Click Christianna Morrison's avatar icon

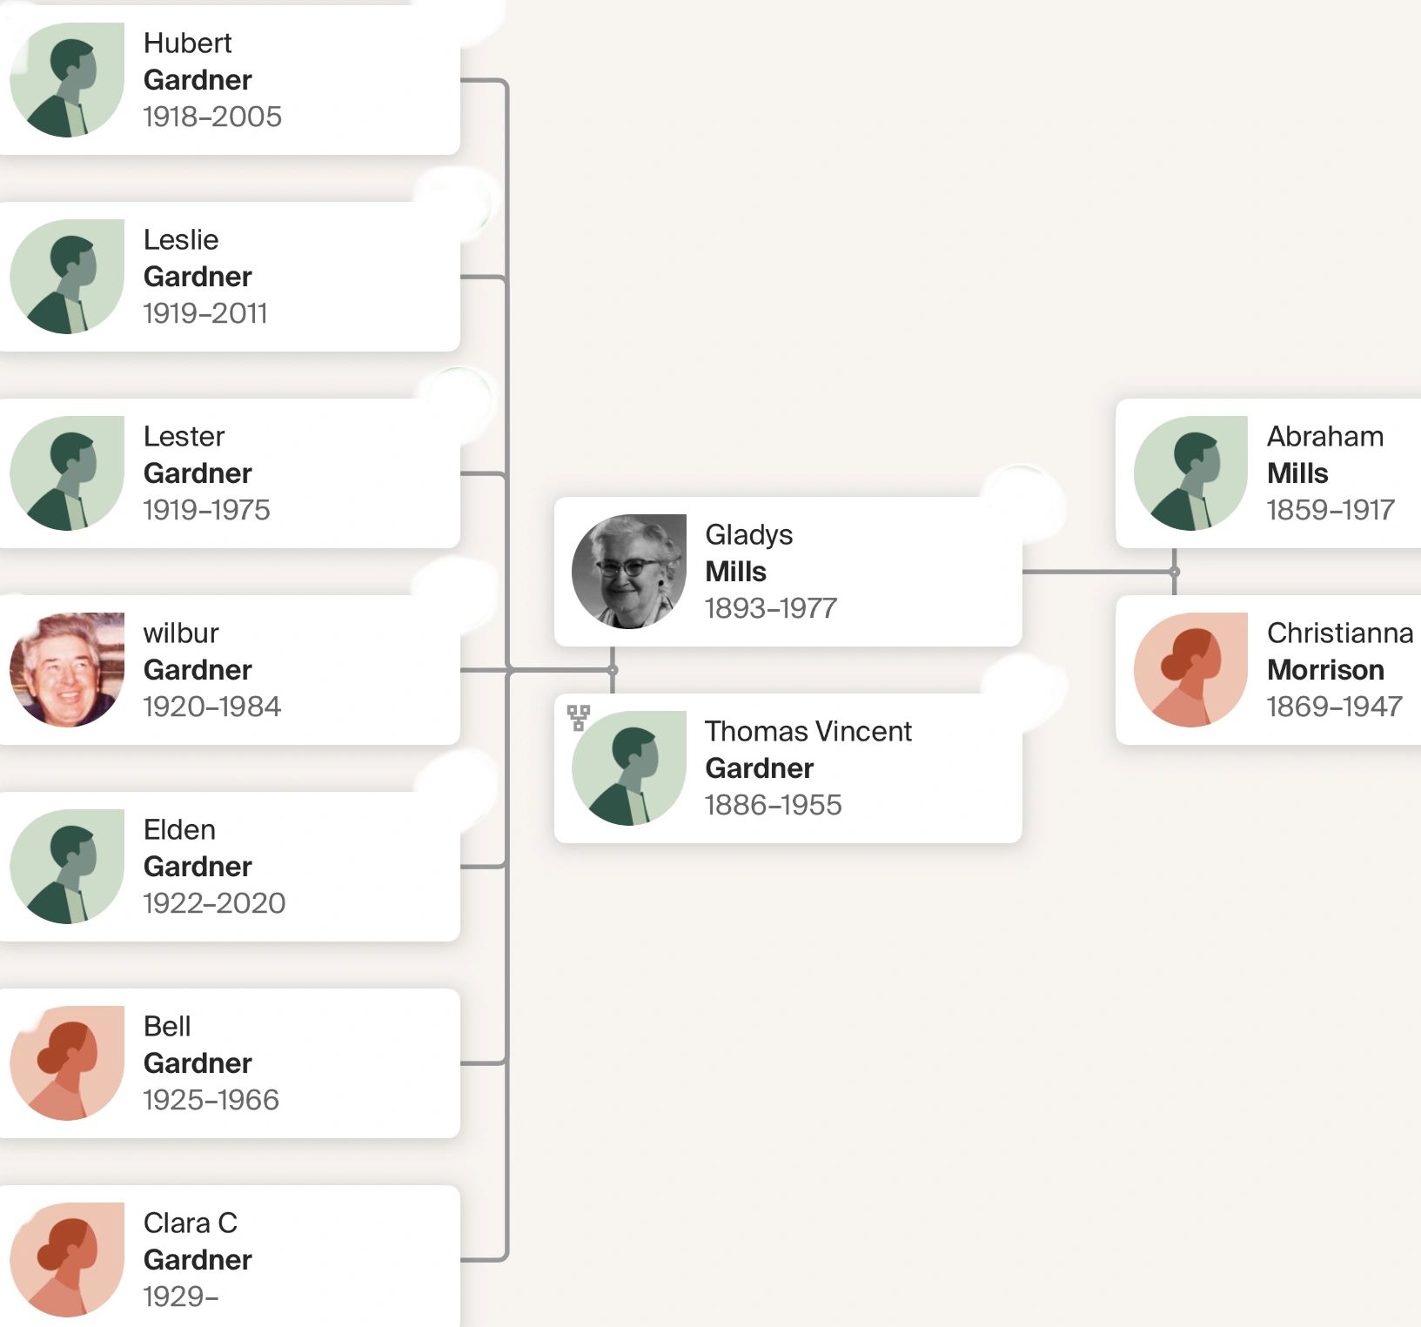pos(1190,670)
